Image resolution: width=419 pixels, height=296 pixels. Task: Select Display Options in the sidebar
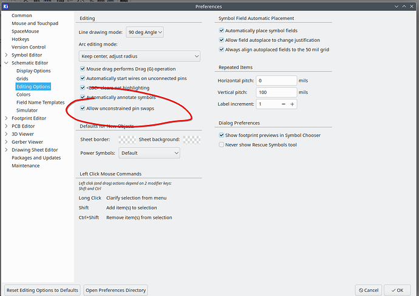pyautogui.click(x=33, y=71)
